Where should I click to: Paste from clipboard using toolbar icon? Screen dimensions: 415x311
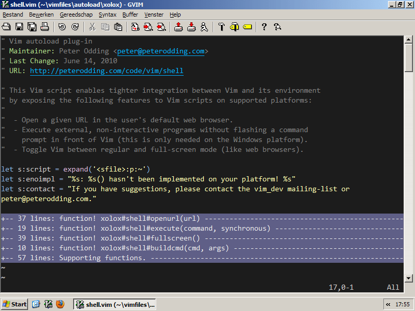tap(117, 27)
